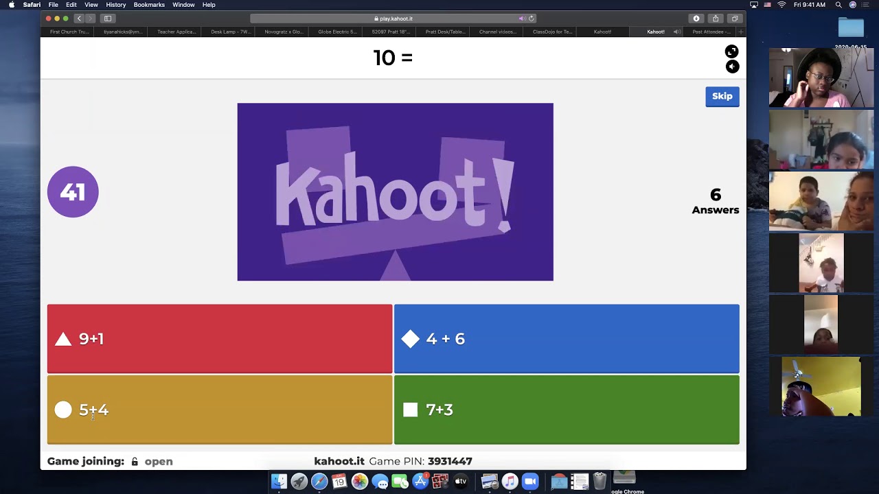This screenshot has height=494, width=879.
Task: Click the Kahoot! logo image
Action: [395, 192]
